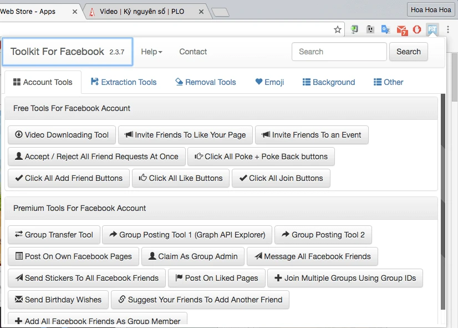Launch Invite Friends To Like Your Page

(x=185, y=135)
